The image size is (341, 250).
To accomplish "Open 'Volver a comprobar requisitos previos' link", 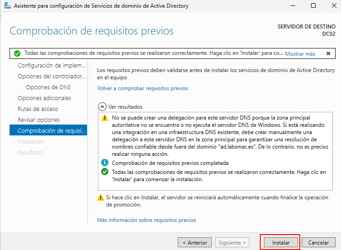I will point(142,88).
